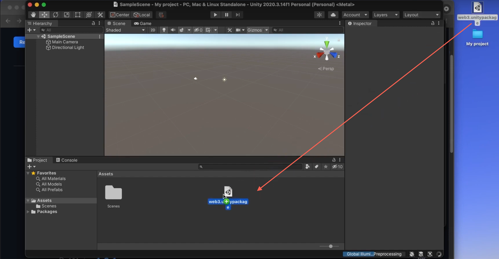Click the green Y axis gizmo cone
This screenshot has width=499, height=259.
[x=327, y=43]
